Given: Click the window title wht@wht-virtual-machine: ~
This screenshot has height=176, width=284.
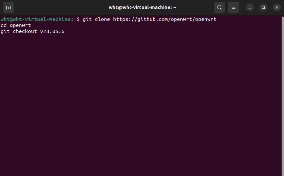Looking at the screenshot, I should (x=142, y=7).
